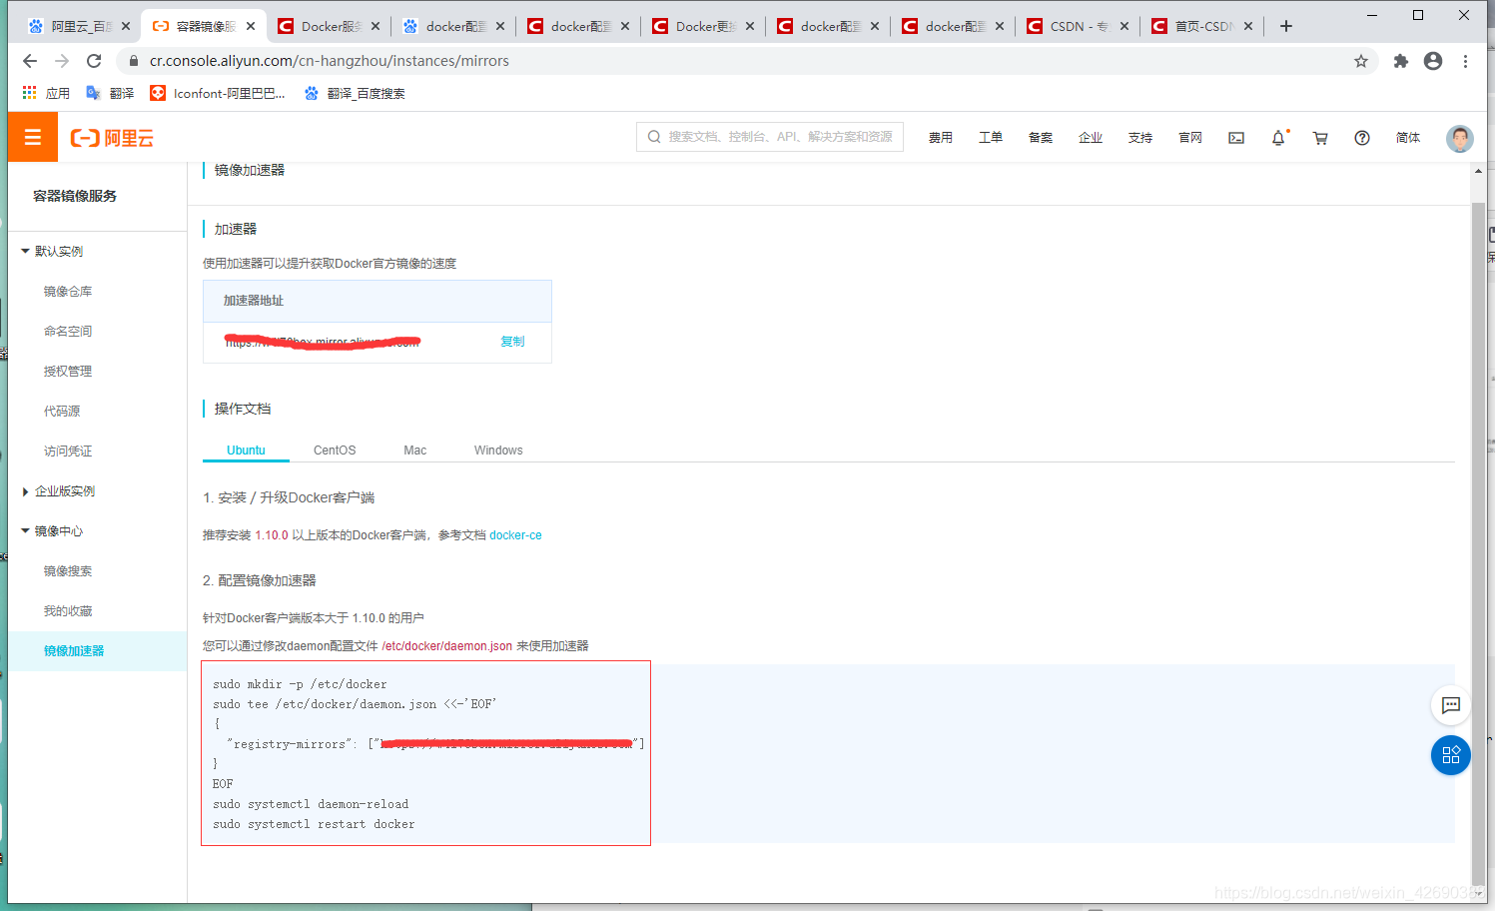This screenshot has width=1495, height=911.
Task: Open 授权管理 in the sidebar
Action: 68,371
